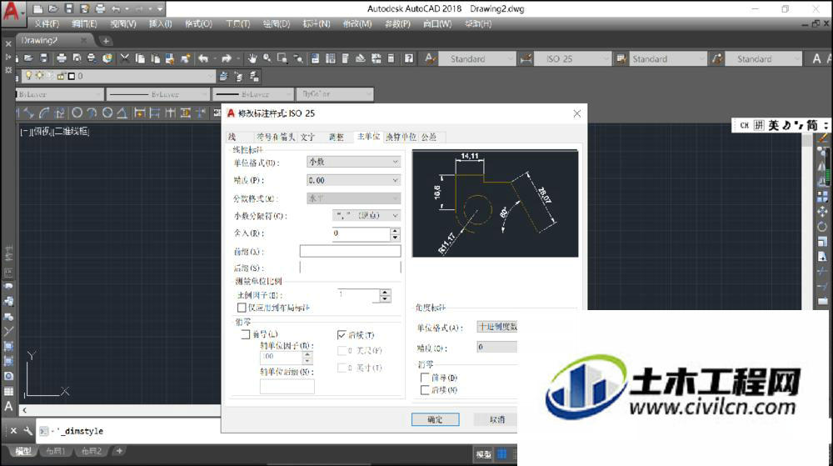Image resolution: width=833 pixels, height=466 pixels.
Task: Click Redo arrow in the standard toolbar
Action: tap(227, 58)
